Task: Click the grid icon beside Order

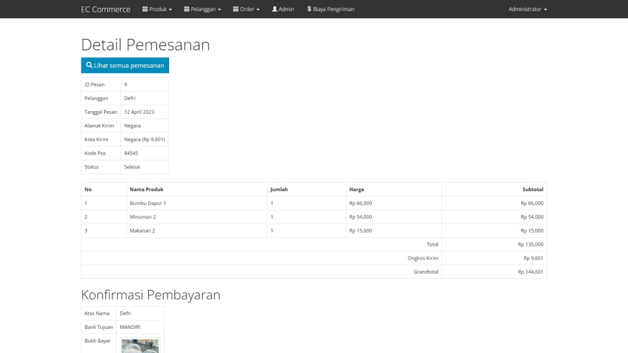Action: tap(236, 9)
